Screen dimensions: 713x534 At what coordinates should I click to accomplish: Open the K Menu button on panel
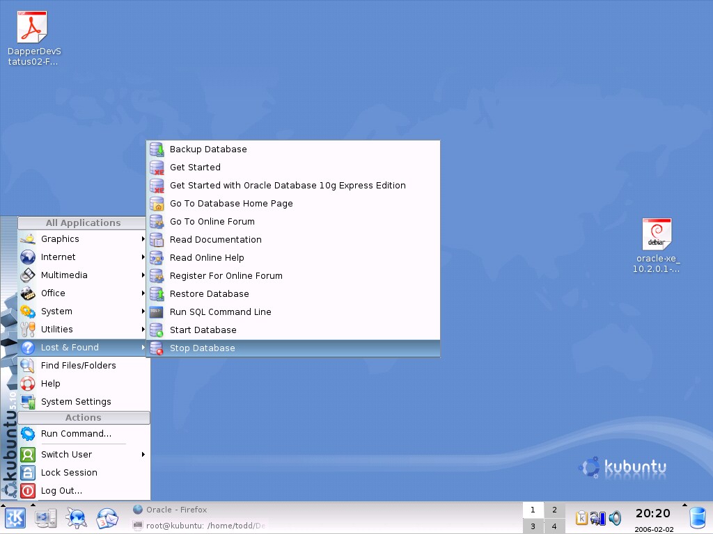[15, 518]
